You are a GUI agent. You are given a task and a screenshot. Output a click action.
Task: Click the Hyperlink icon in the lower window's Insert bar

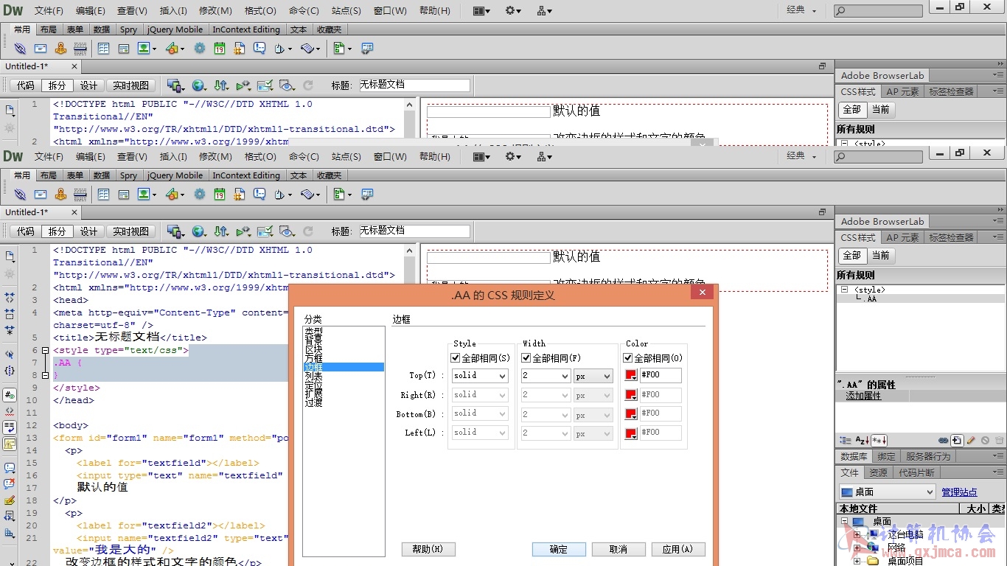20,195
